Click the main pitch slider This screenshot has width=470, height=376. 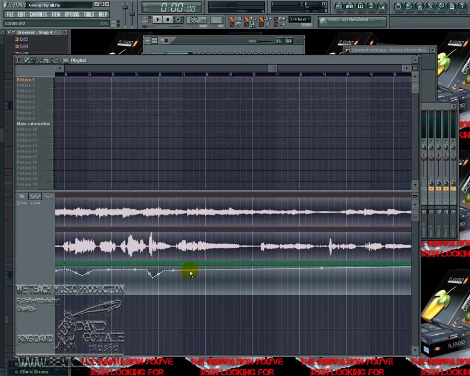pyautogui.click(x=132, y=14)
